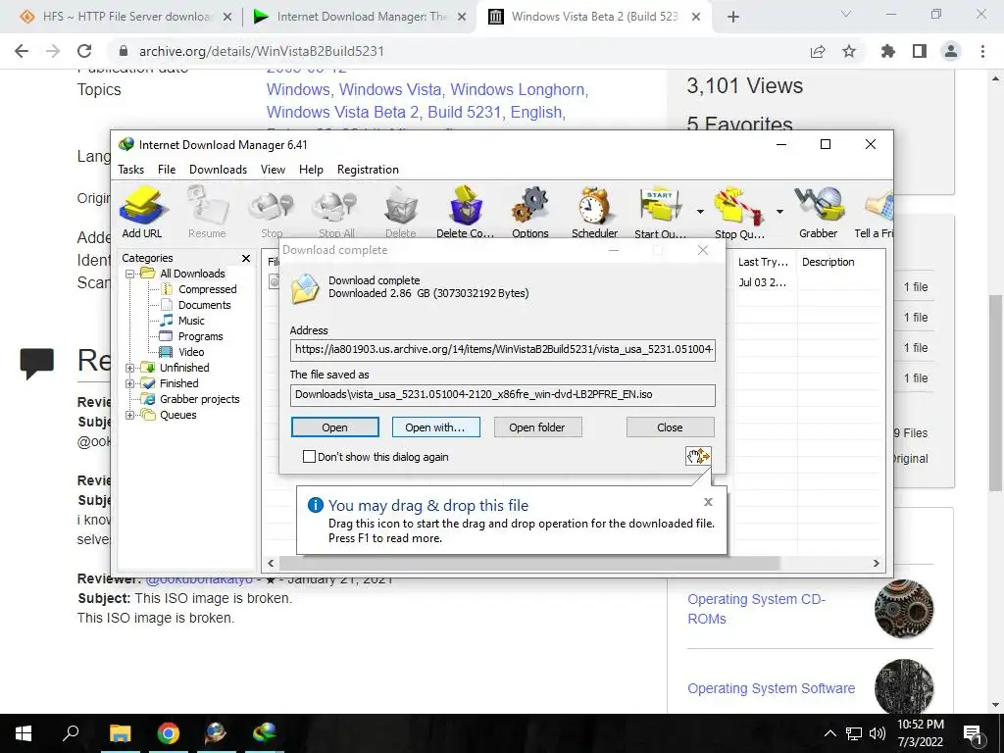Click the Start Queue icon
The width and height of the screenshot is (1004, 753).
[660, 213]
